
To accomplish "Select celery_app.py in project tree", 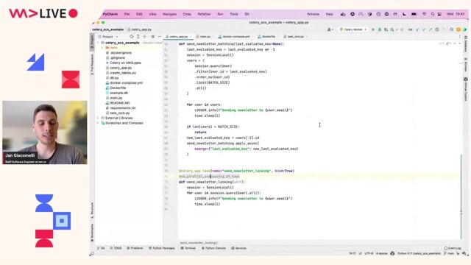I will pyautogui.click(x=118, y=68).
